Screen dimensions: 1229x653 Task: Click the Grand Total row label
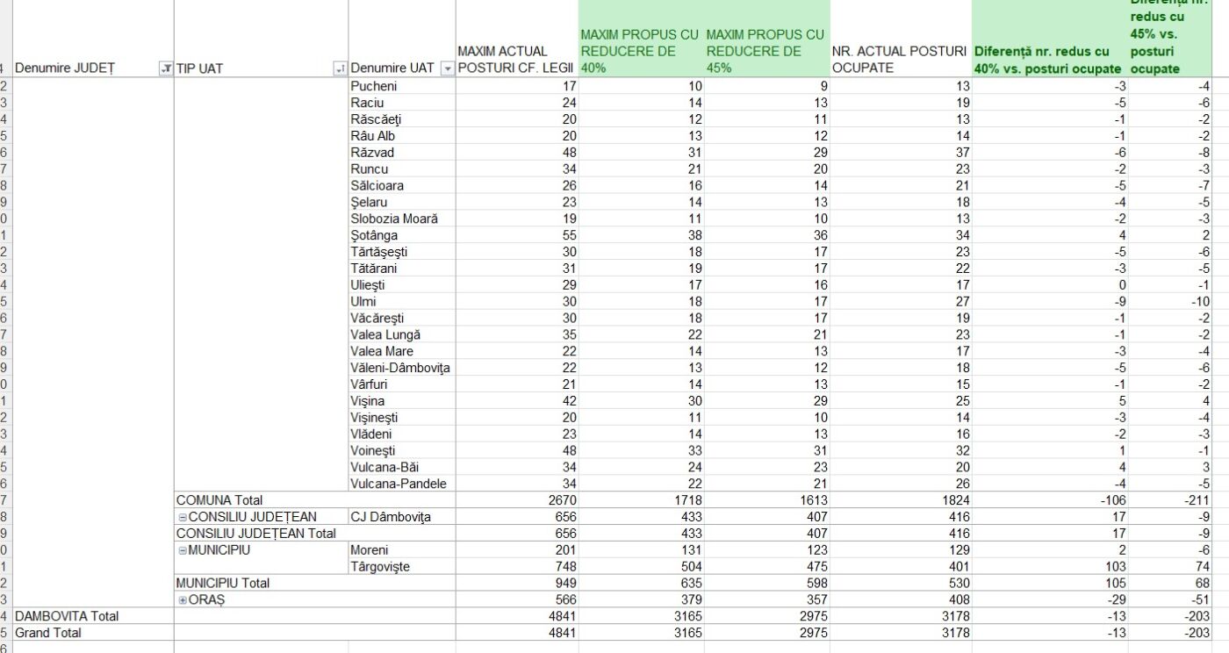coord(48,633)
